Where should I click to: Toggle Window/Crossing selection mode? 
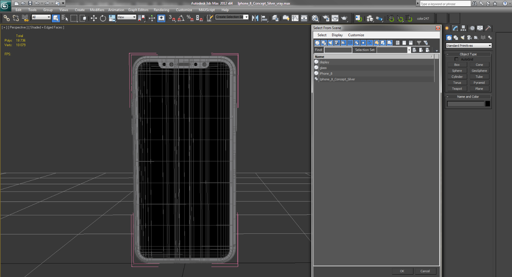[83, 18]
